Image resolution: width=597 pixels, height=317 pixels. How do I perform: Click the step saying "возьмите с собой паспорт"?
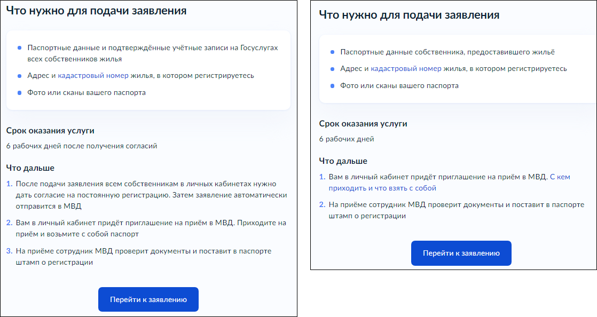(151, 228)
